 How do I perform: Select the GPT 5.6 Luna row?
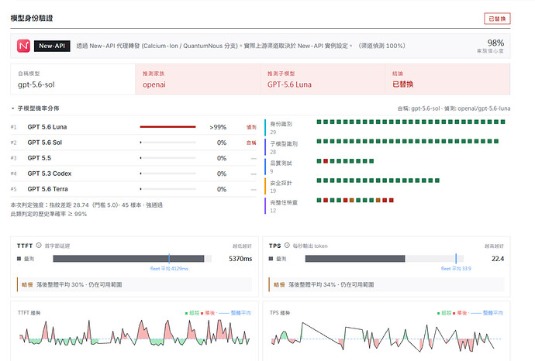[133, 127]
